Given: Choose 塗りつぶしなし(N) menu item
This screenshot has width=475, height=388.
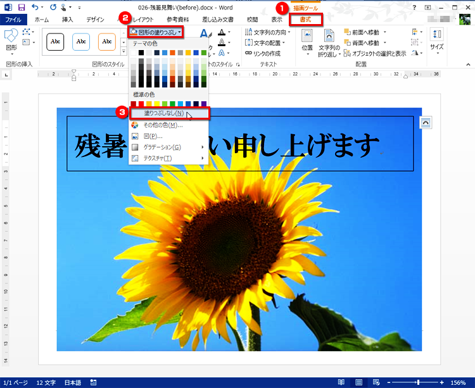Looking at the screenshot, I should tap(169, 113).
